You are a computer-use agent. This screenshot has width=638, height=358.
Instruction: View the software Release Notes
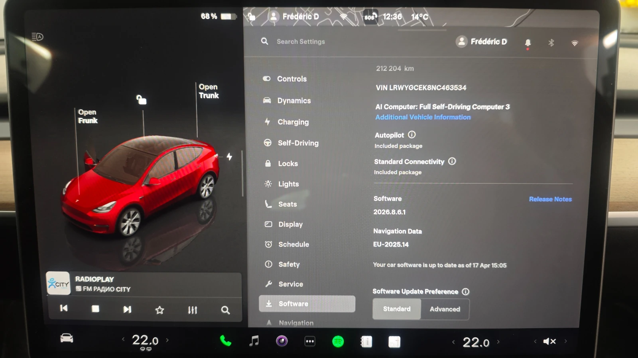coord(550,199)
